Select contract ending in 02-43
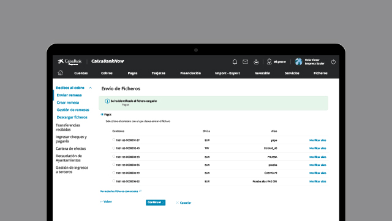The image size is (392, 221). click(x=113, y=148)
